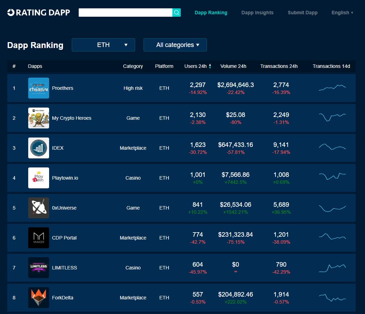
Task: Open the CDP Portal Maker icon
Action: 39,238
